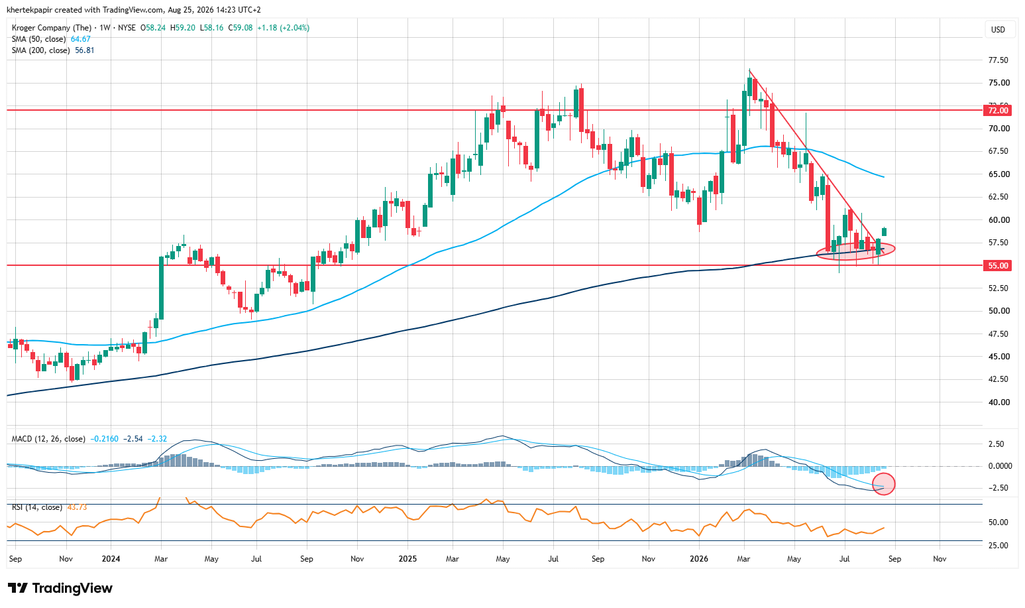Click the 65.00 price axis label
This screenshot has width=1025, height=608.
tap(998, 174)
